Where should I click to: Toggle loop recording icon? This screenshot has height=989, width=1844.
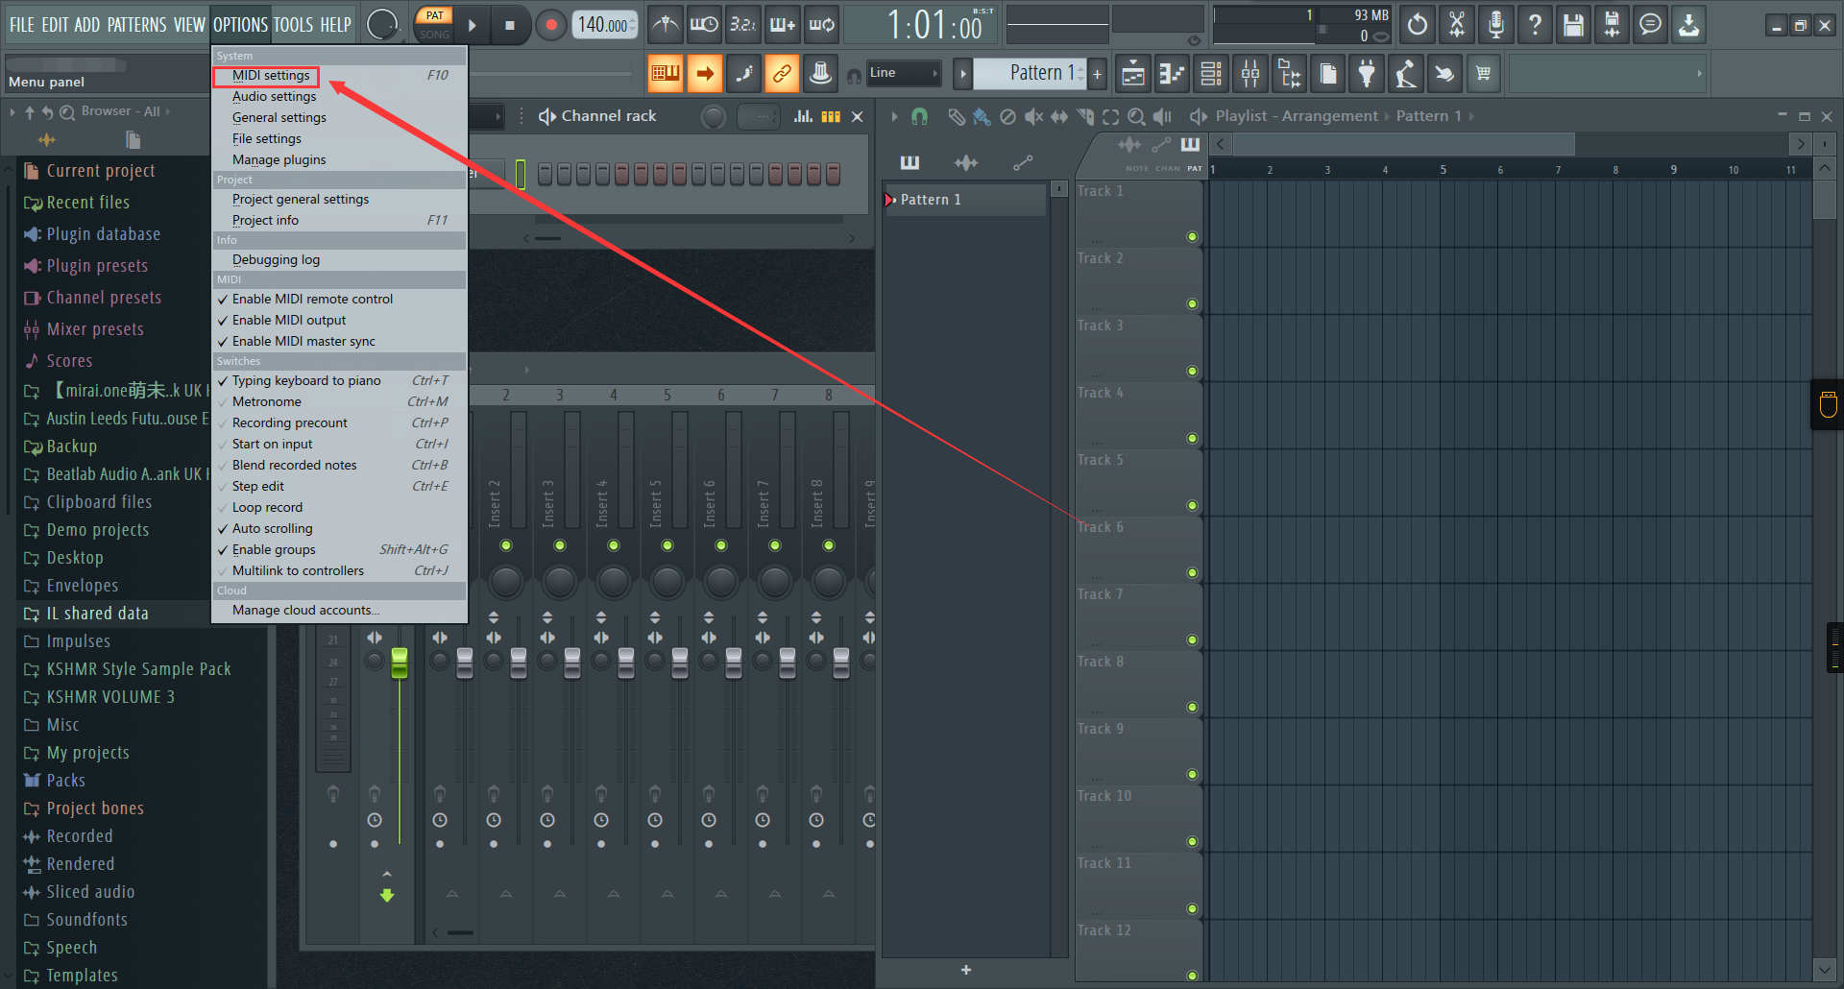[x=821, y=25]
